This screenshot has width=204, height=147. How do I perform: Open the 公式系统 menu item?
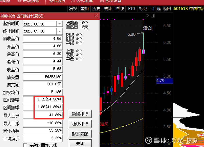pyautogui.click(x=82, y=1)
